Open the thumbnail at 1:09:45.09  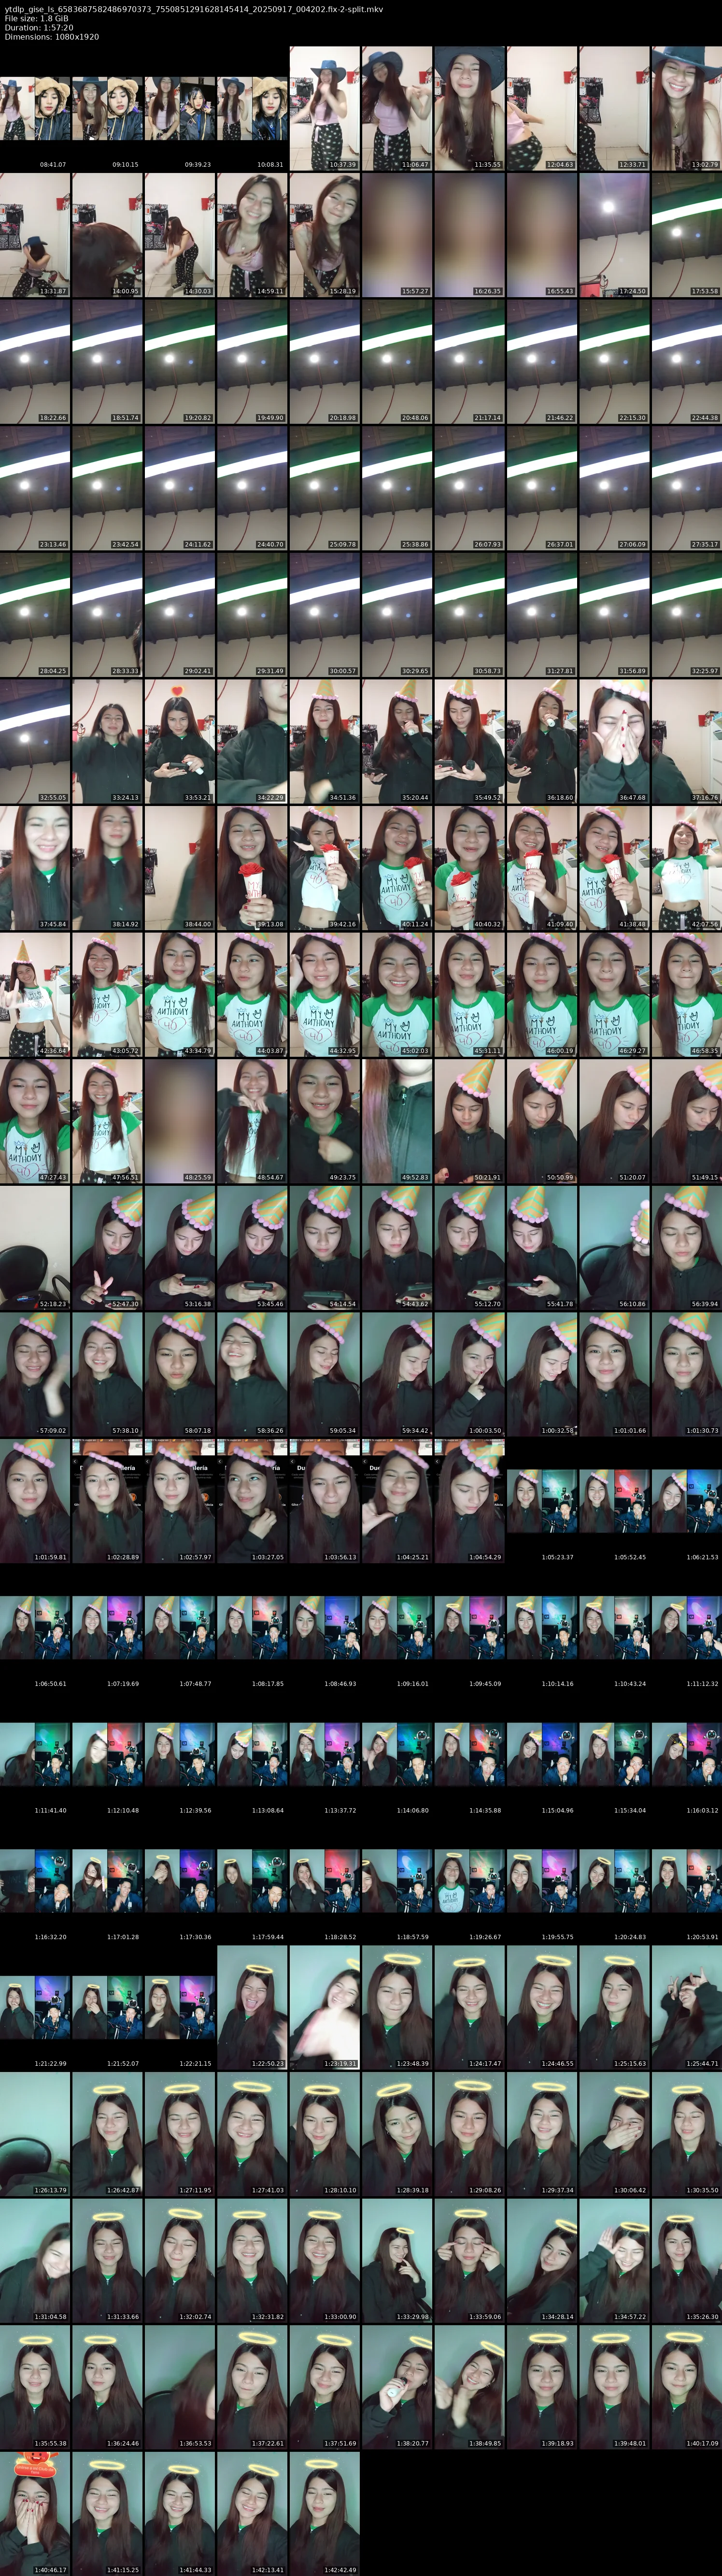click(x=470, y=1628)
